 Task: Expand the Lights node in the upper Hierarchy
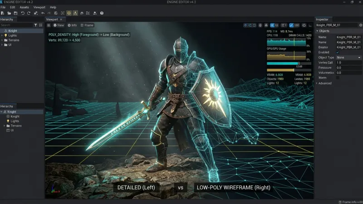coord(2,35)
